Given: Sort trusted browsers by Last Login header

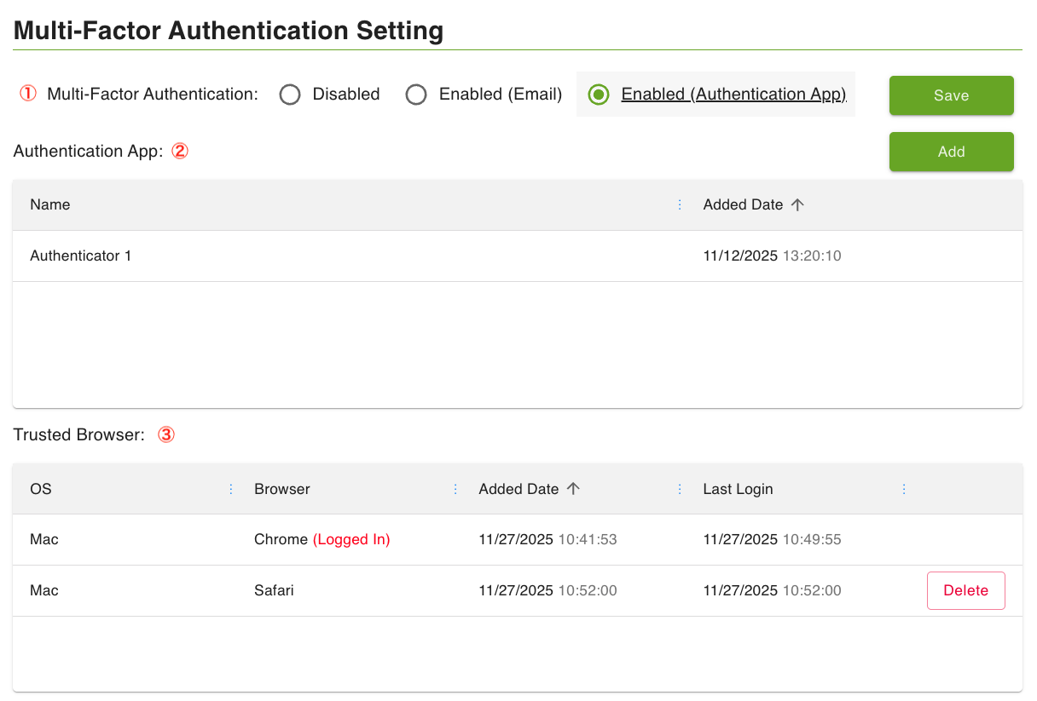Looking at the screenshot, I should 738,489.
